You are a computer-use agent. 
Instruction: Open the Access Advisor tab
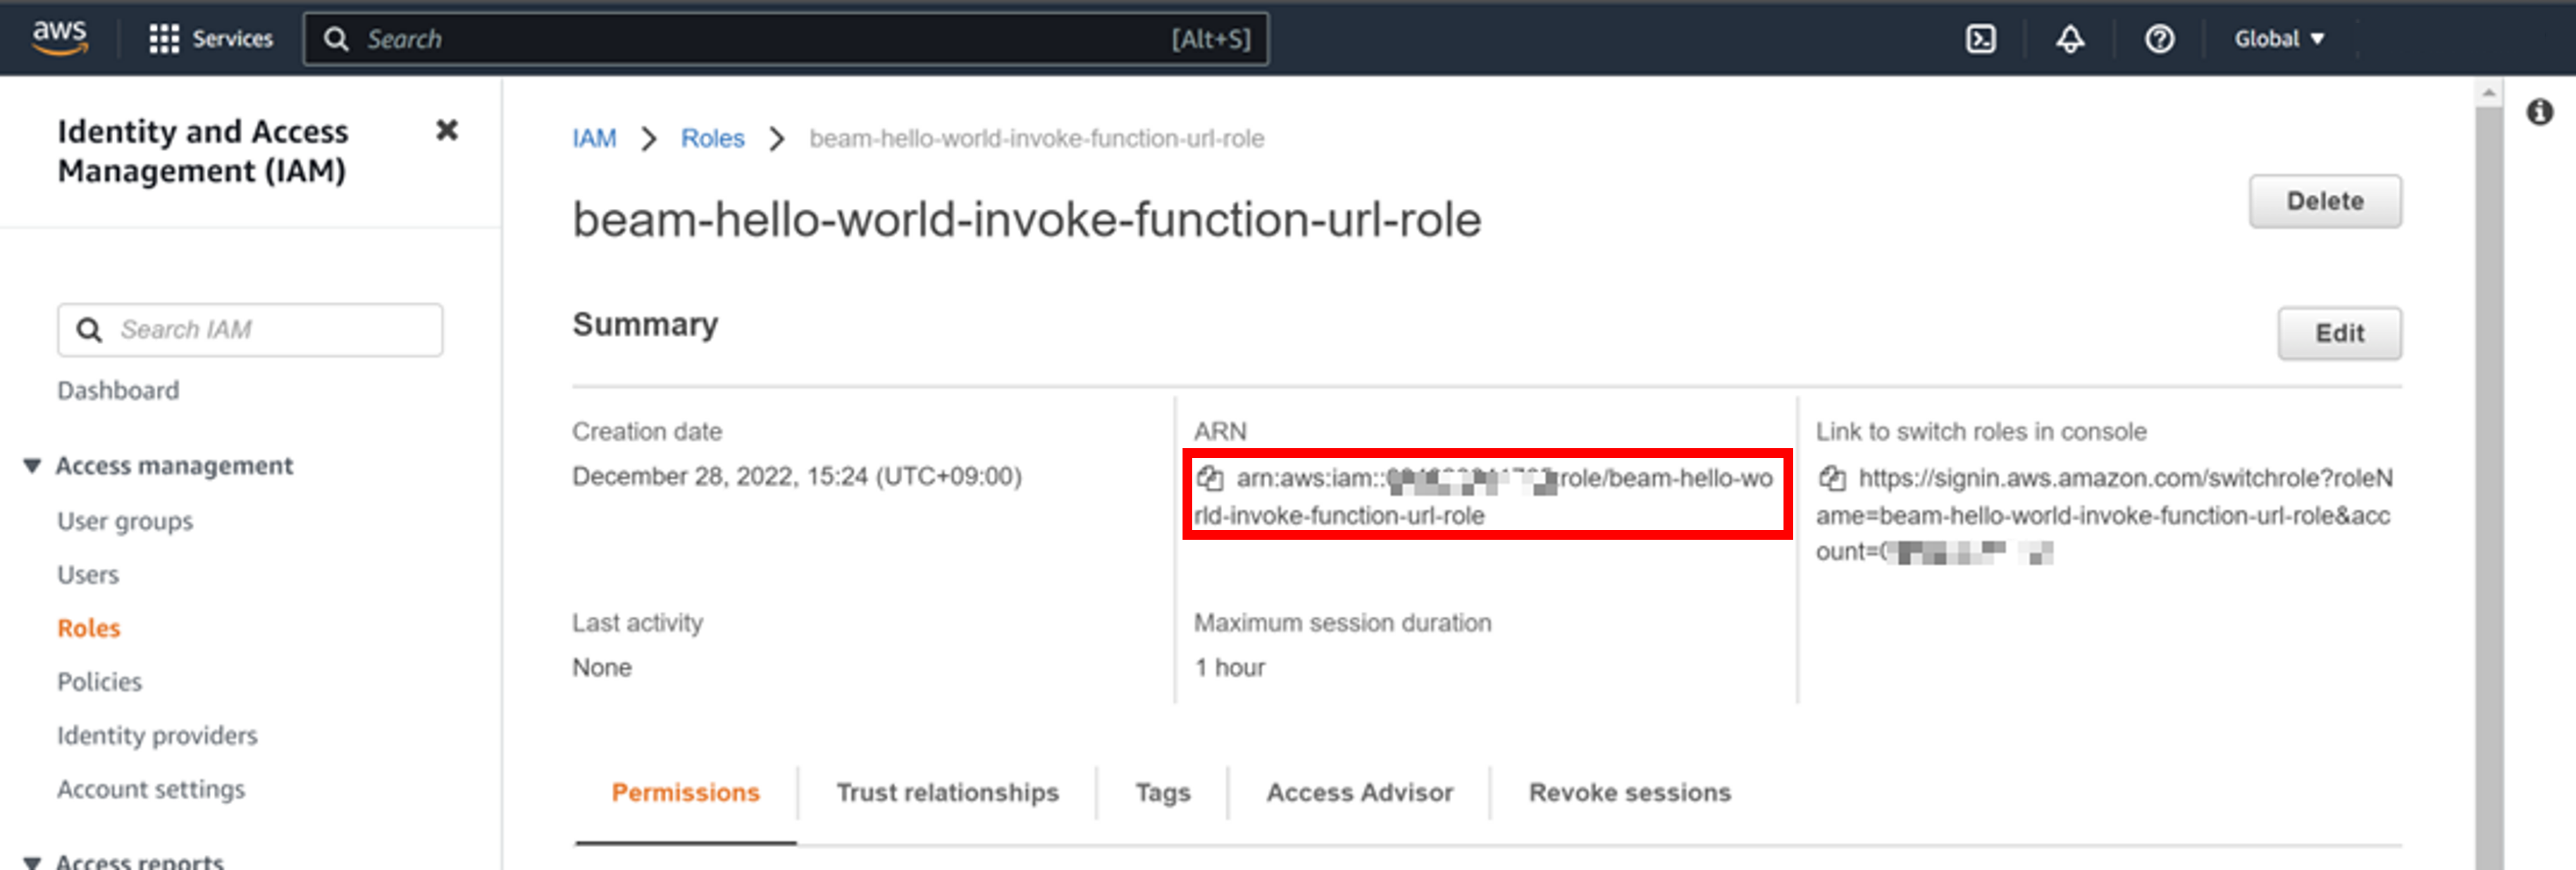click(x=1359, y=793)
